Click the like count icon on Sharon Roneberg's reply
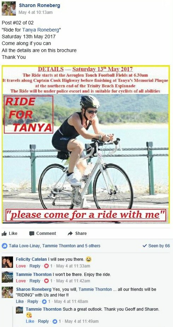 point(44,301)
